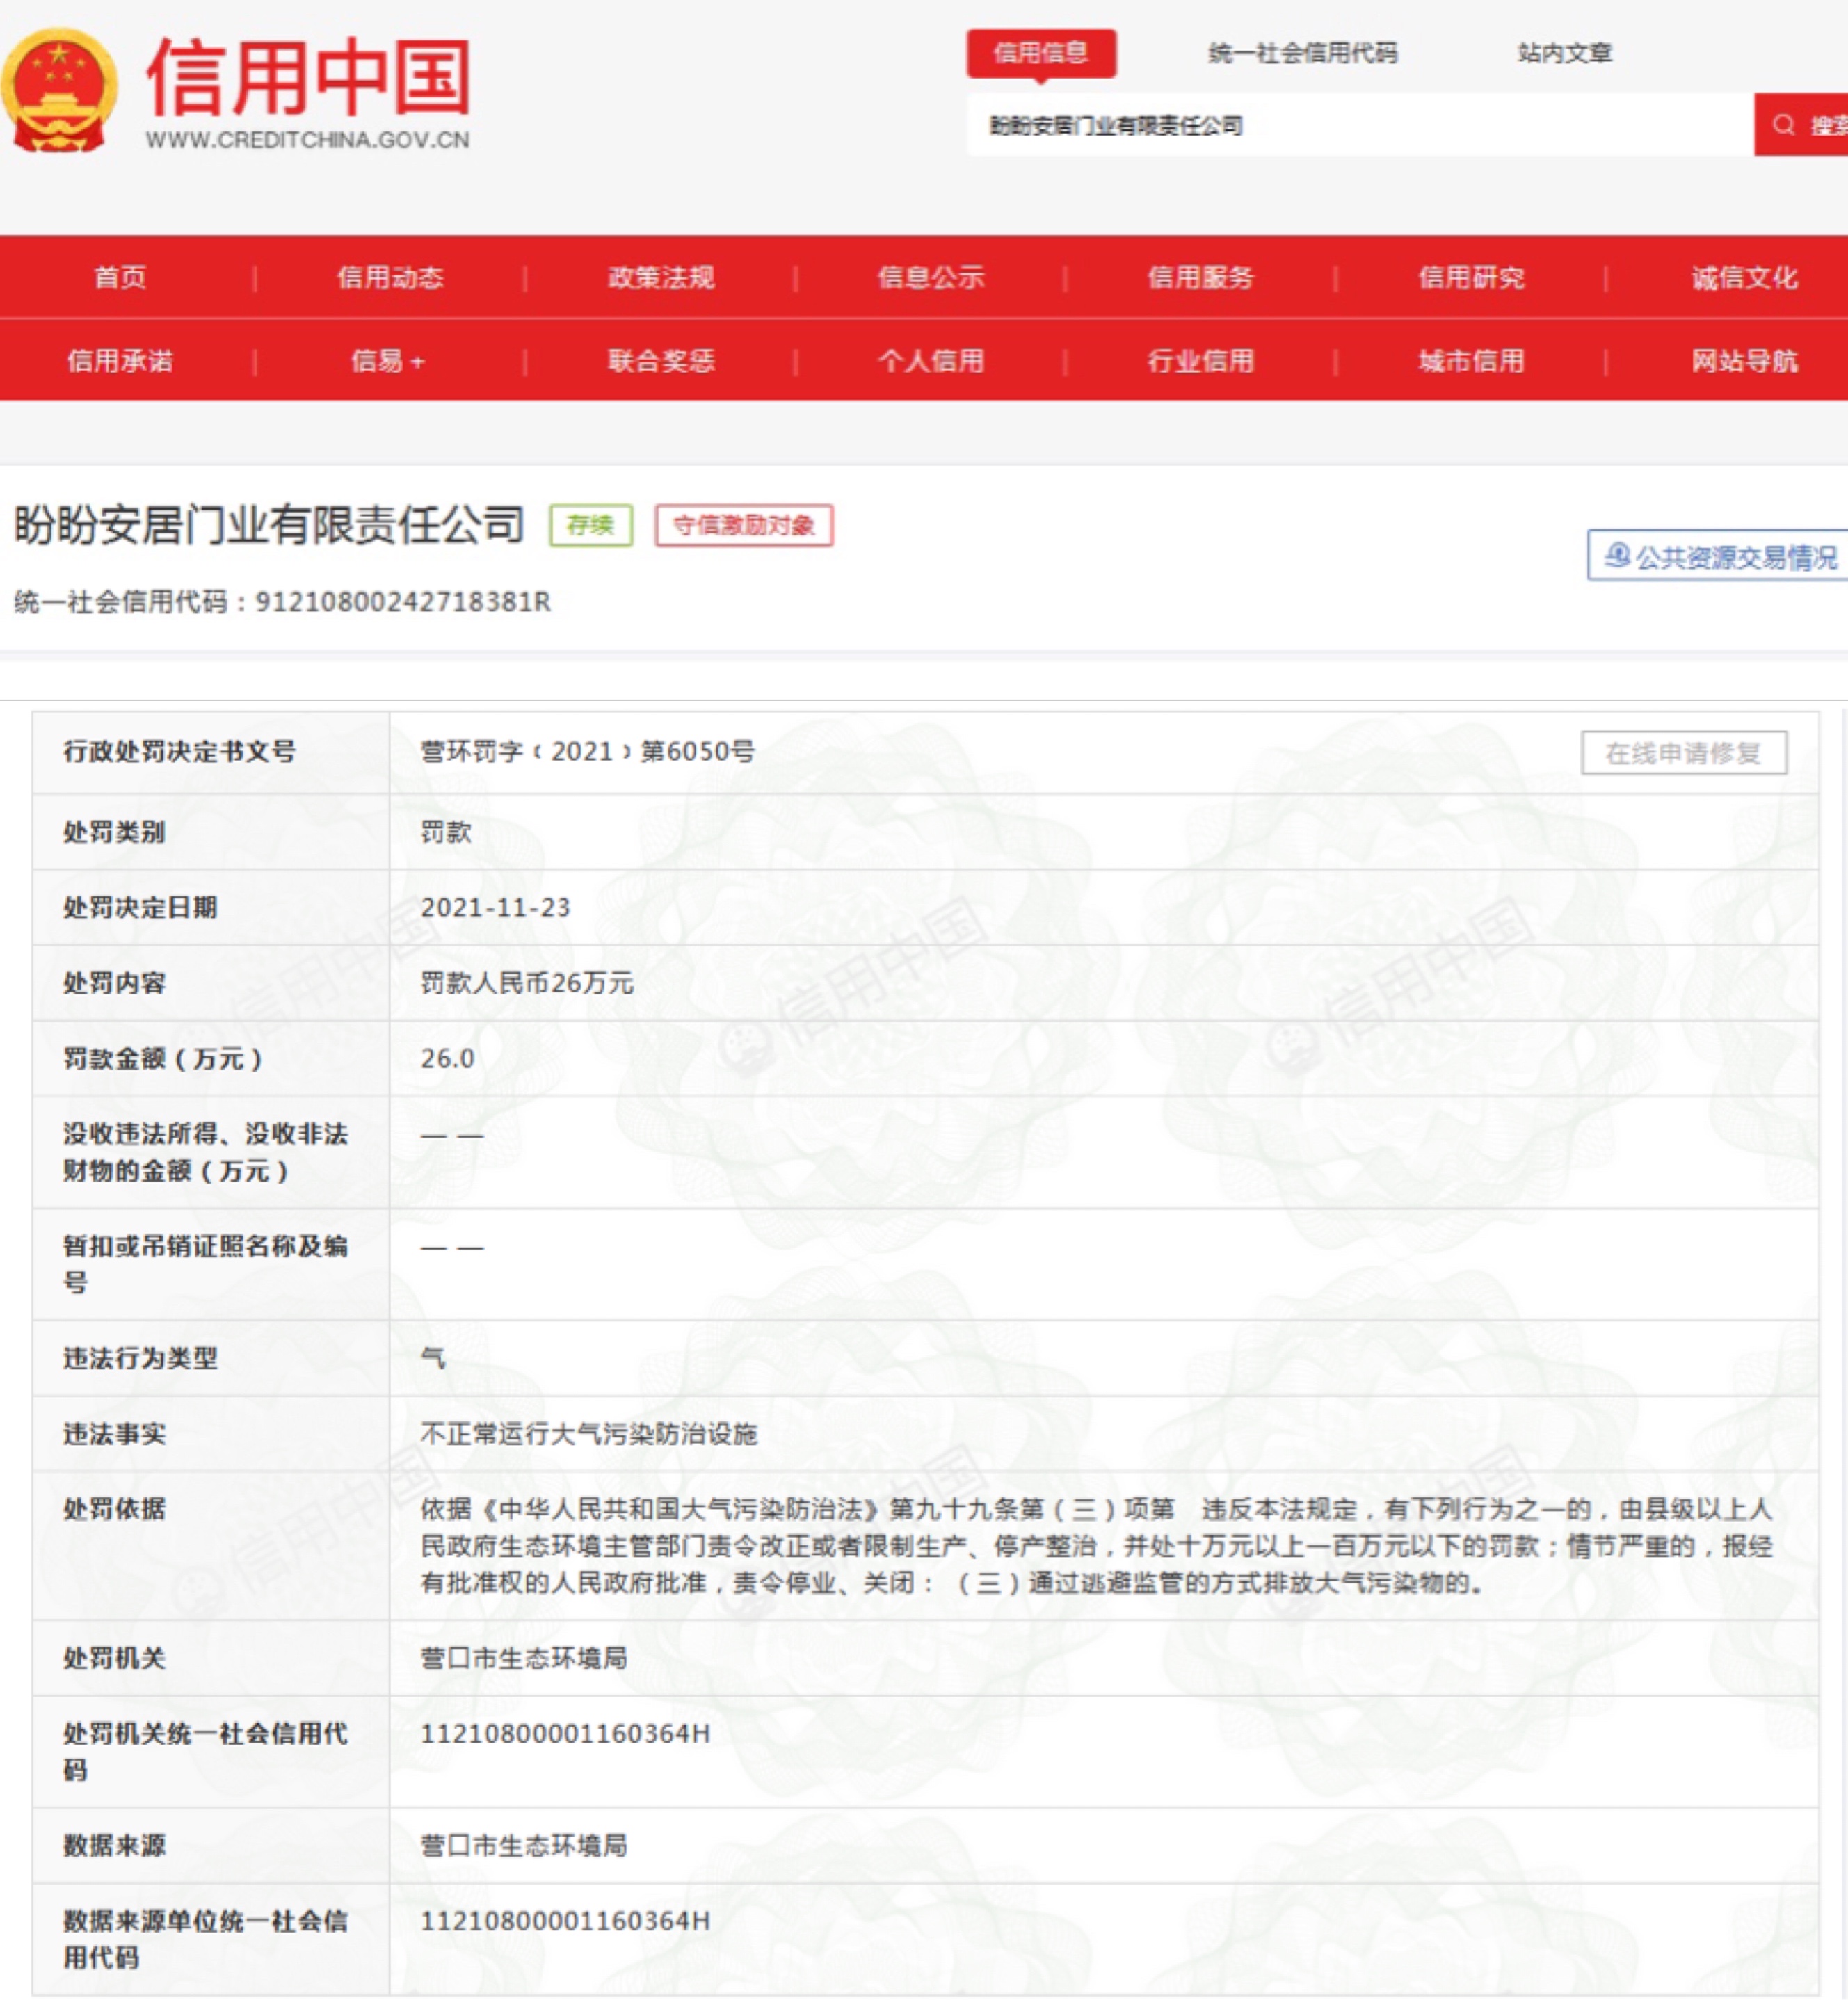Open 公共资源交易情况 button with icon
The height and width of the screenshot is (2000, 1848).
click(x=1719, y=556)
